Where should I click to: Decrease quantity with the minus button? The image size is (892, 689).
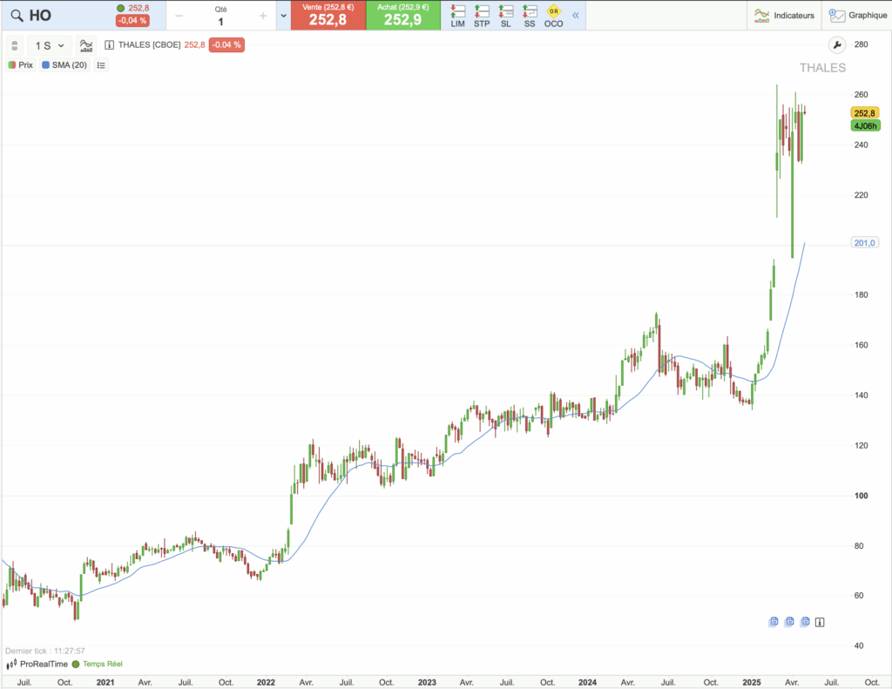[179, 16]
